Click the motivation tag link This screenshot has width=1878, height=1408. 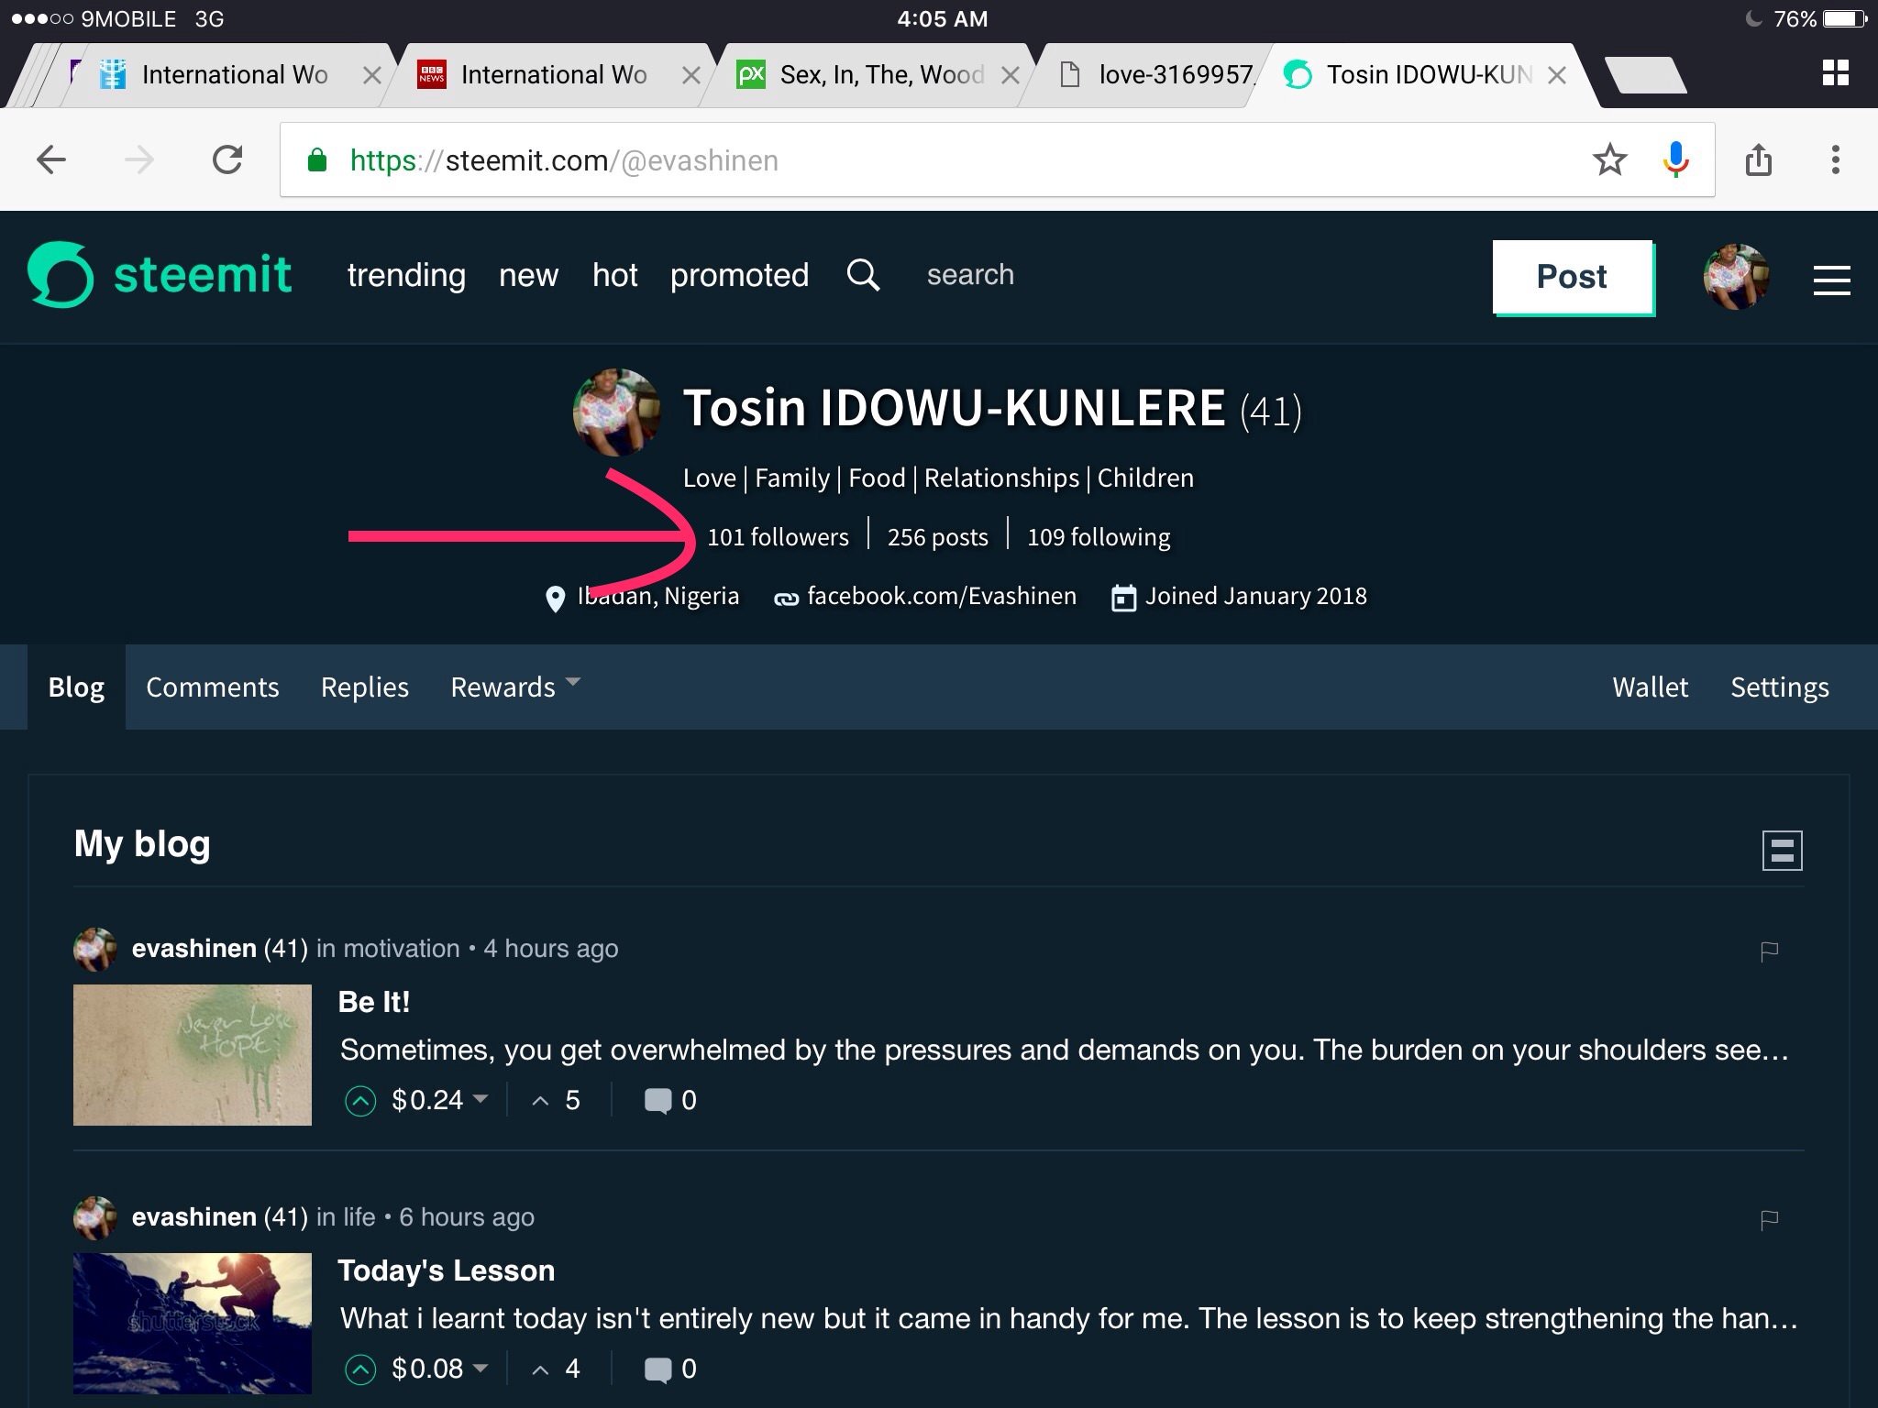click(401, 949)
